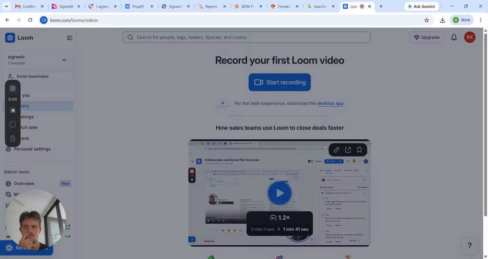This screenshot has width=488, height=259.
Task: Open the RK profile avatar menu
Action: [470, 37]
